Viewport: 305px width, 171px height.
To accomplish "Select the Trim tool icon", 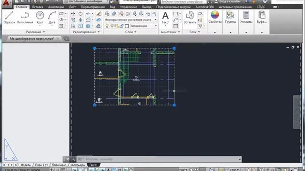I will point(88,14).
